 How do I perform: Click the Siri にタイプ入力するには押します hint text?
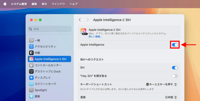point(117,89)
